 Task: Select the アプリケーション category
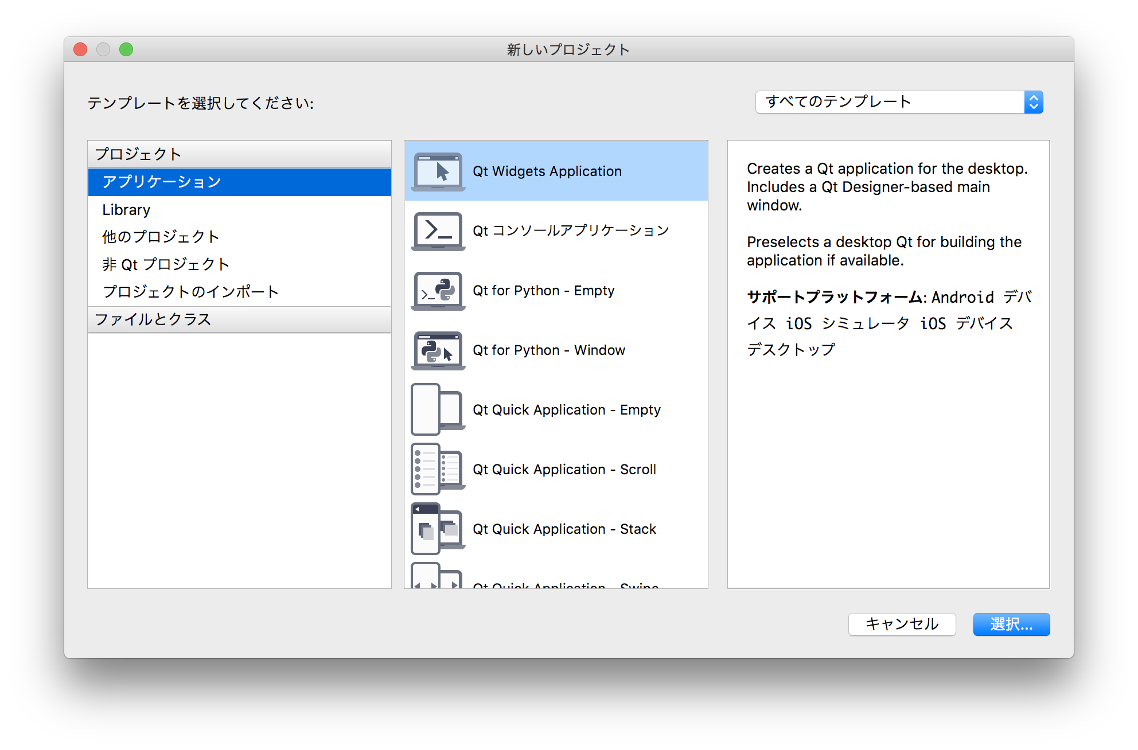[161, 182]
